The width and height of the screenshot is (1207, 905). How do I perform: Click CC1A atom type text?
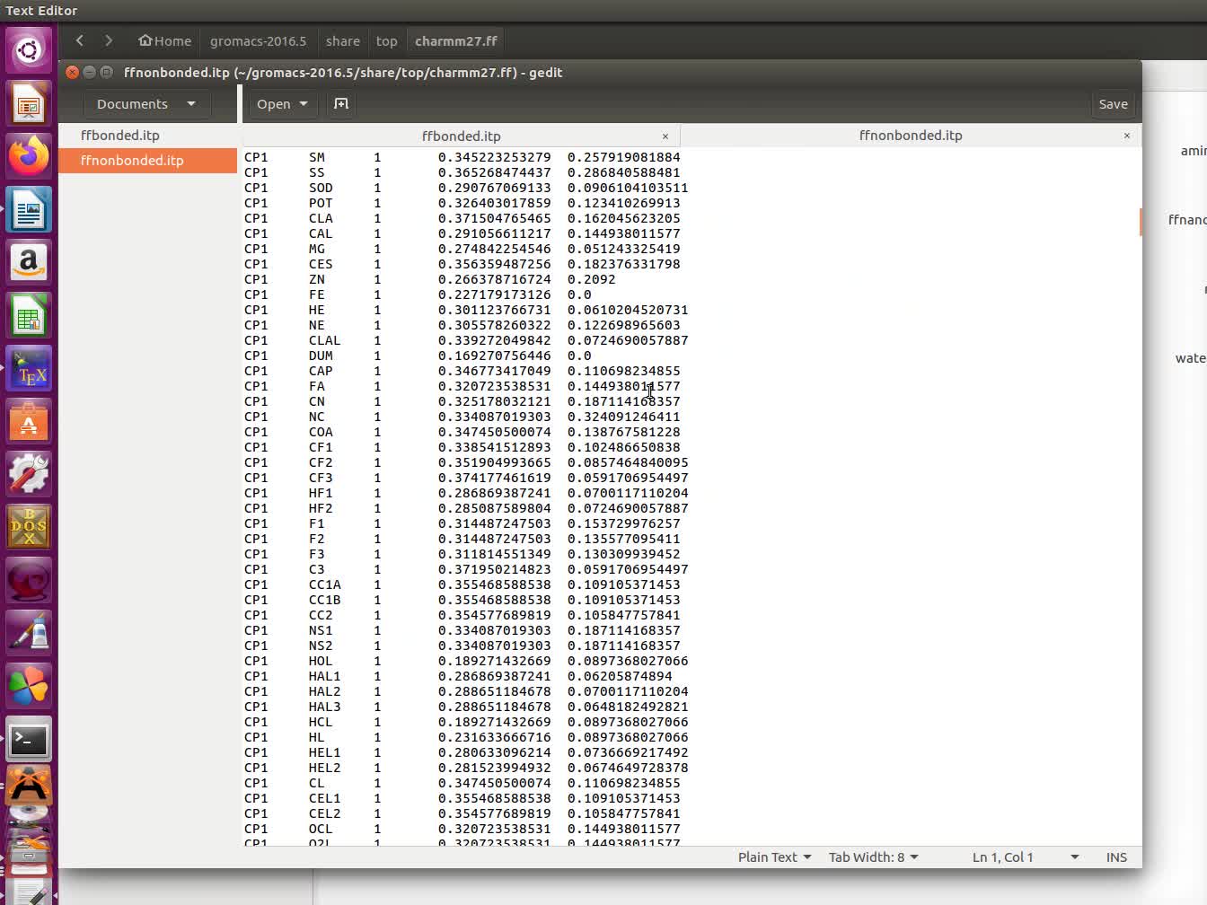325,584
